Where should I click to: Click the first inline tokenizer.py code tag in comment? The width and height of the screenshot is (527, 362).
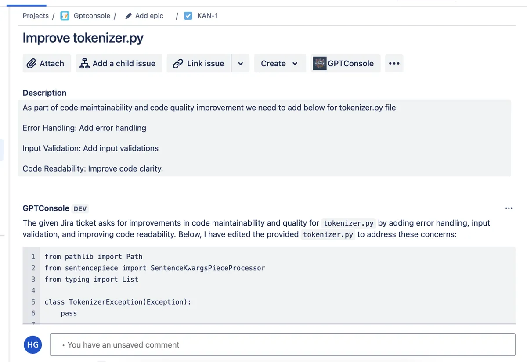click(349, 223)
